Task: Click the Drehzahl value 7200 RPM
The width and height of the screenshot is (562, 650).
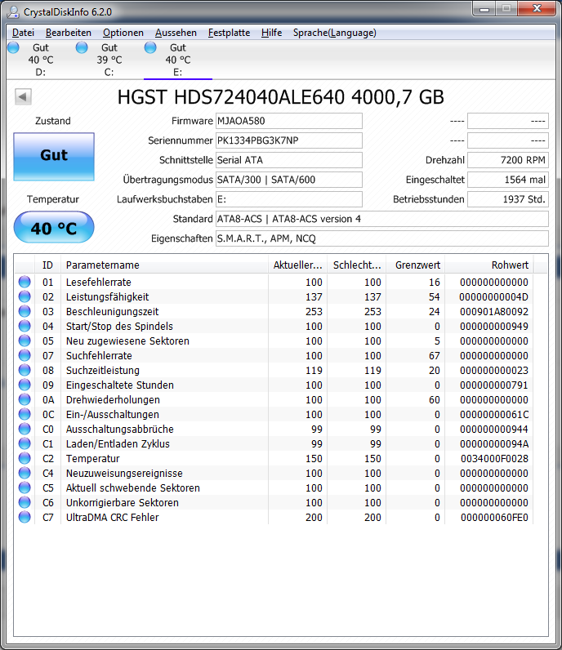Action: (508, 160)
